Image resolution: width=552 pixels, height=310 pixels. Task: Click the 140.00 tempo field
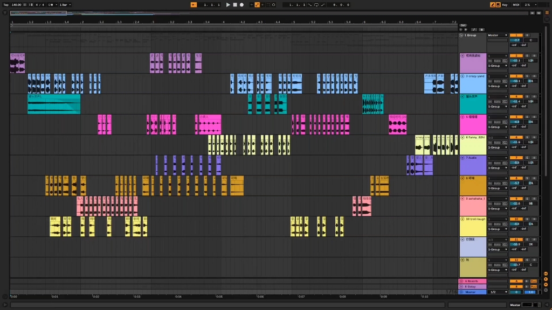tap(17, 5)
